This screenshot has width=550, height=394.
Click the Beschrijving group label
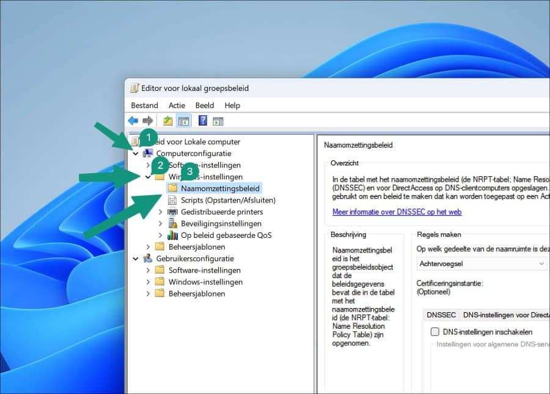point(348,235)
